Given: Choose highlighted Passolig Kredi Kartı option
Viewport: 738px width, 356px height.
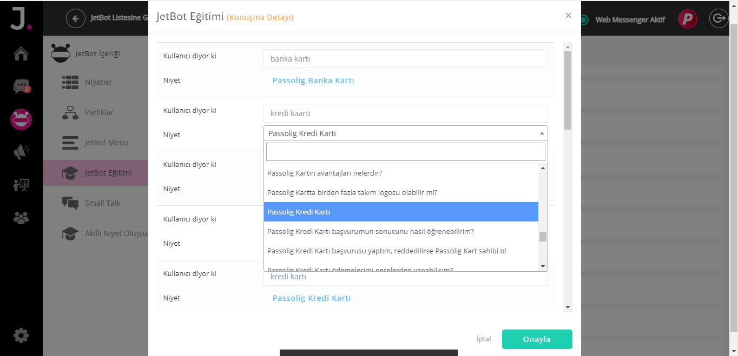Looking at the screenshot, I should pos(401,212).
